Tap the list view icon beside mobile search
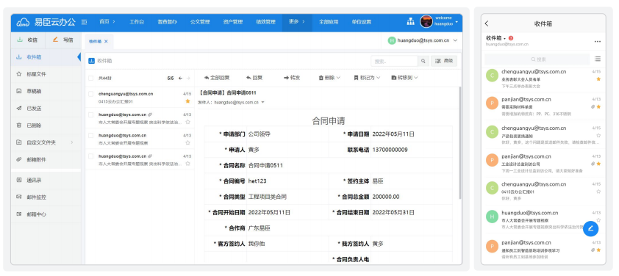619x276 pixels. click(x=597, y=59)
